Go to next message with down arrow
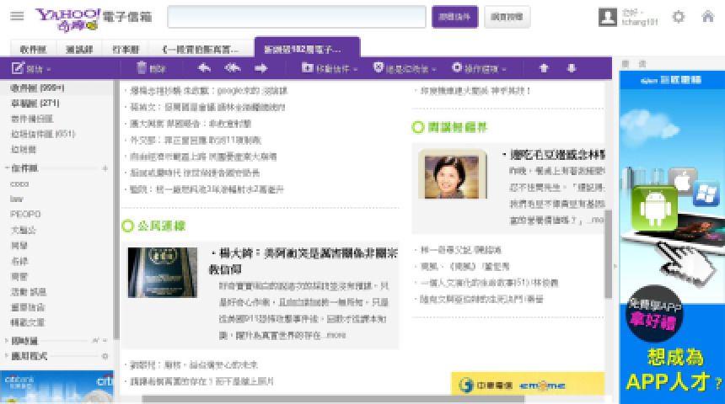The width and height of the screenshot is (725, 404). coord(572,68)
